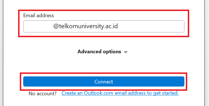
Task: Focus the Email address input field
Action: 104,26
